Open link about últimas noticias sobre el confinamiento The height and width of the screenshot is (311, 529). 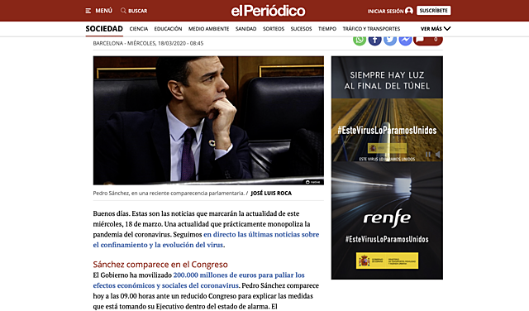point(206,239)
